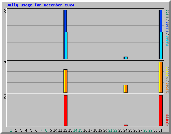Viewport: 171px width, 134px height.
Task: Click day label 16 on the x-axis
Action: 85,130
